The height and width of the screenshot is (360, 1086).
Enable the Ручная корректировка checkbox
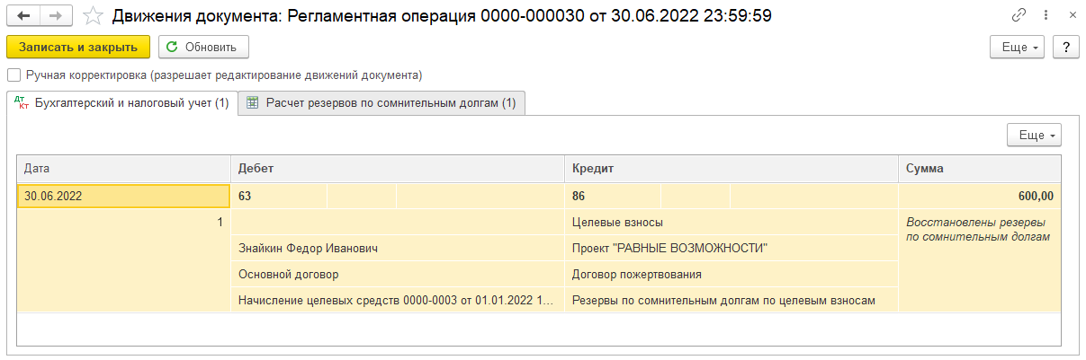point(13,75)
